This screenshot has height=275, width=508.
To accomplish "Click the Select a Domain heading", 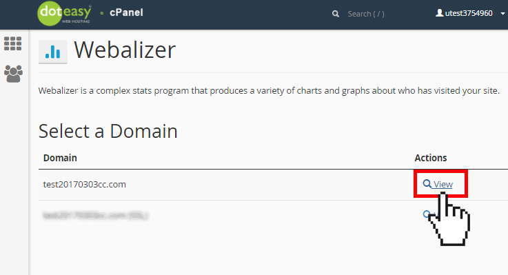I will point(108,131).
